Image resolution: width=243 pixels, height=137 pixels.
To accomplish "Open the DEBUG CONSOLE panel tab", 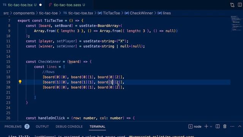I will coord(69,126).
